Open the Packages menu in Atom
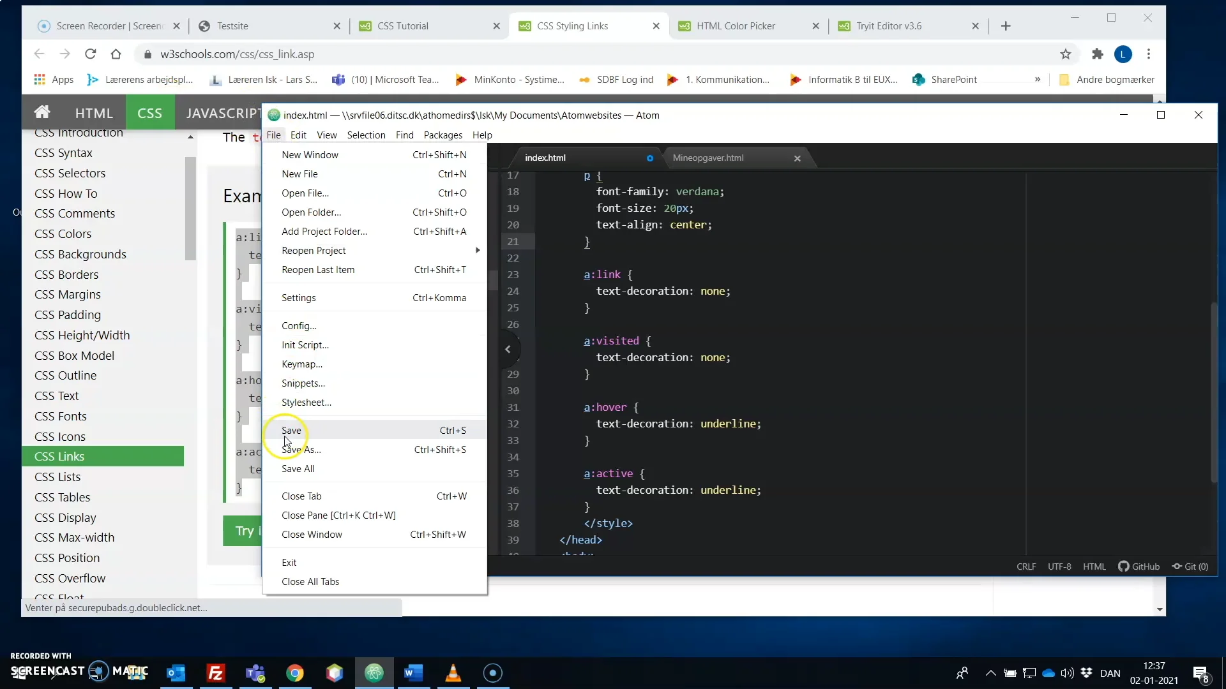The height and width of the screenshot is (689, 1226). point(443,135)
